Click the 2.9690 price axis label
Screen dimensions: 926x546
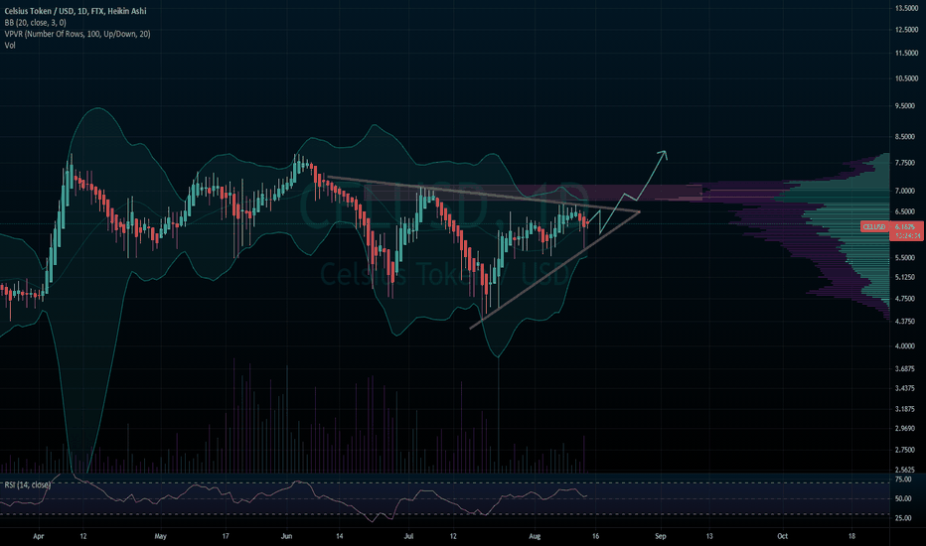pos(906,429)
